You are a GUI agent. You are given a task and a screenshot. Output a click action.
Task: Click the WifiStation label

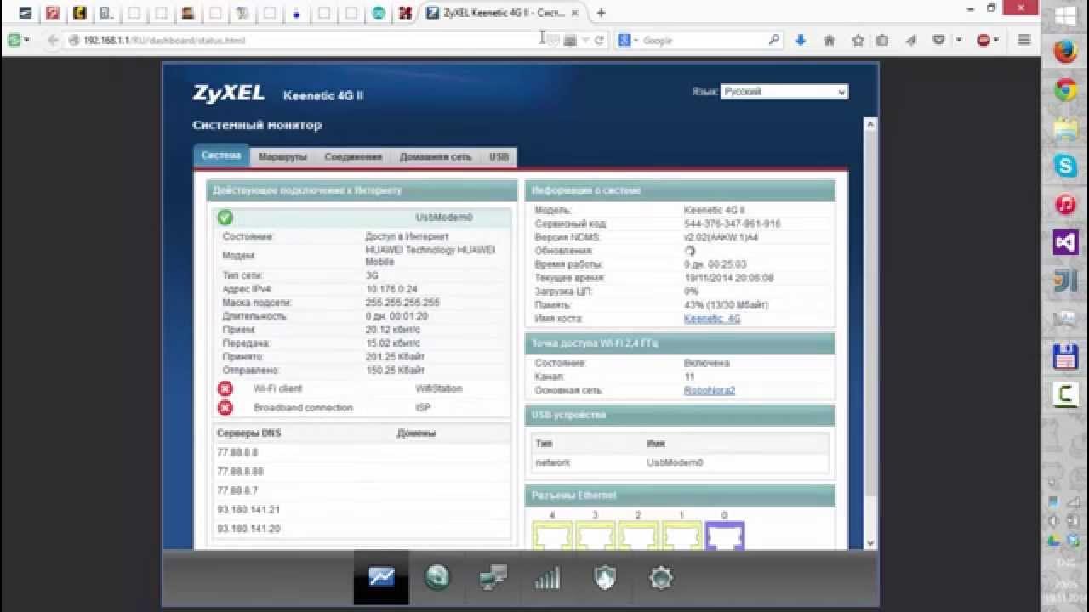click(x=439, y=388)
